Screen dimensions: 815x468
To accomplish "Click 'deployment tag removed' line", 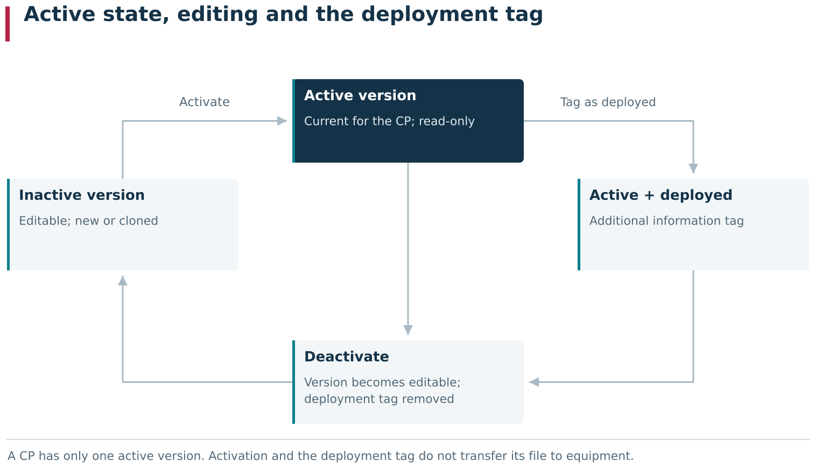I will pyautogui.click(x=379, y=399).
